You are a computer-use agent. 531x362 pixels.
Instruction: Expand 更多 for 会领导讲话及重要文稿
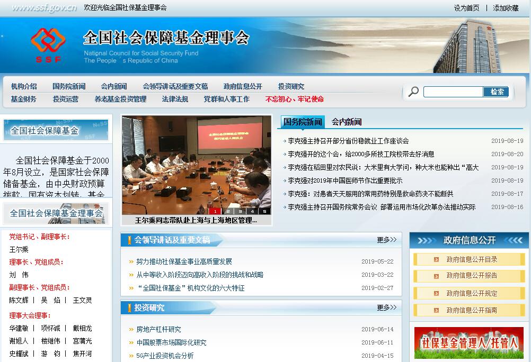tap(386, 240)
